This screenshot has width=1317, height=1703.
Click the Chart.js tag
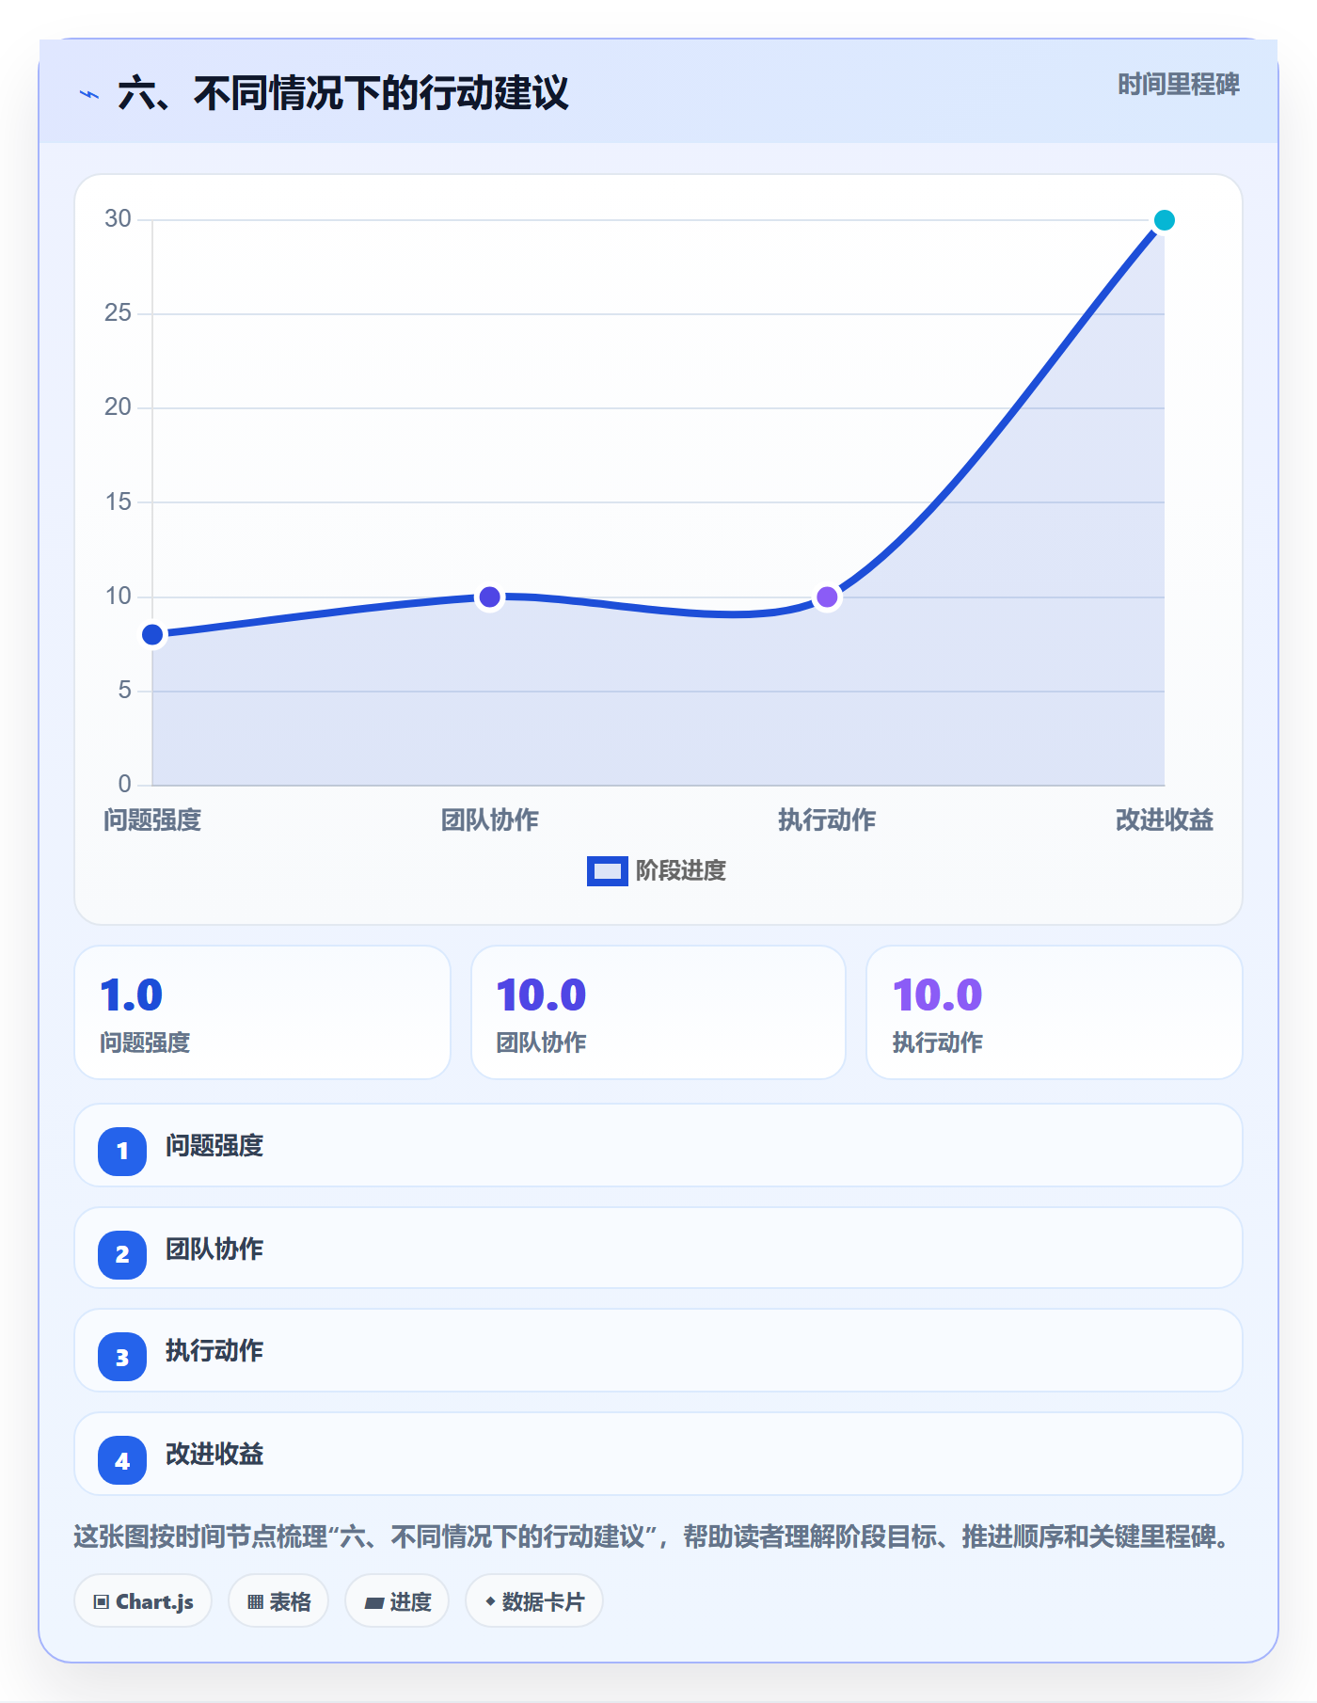point(143,1600)
